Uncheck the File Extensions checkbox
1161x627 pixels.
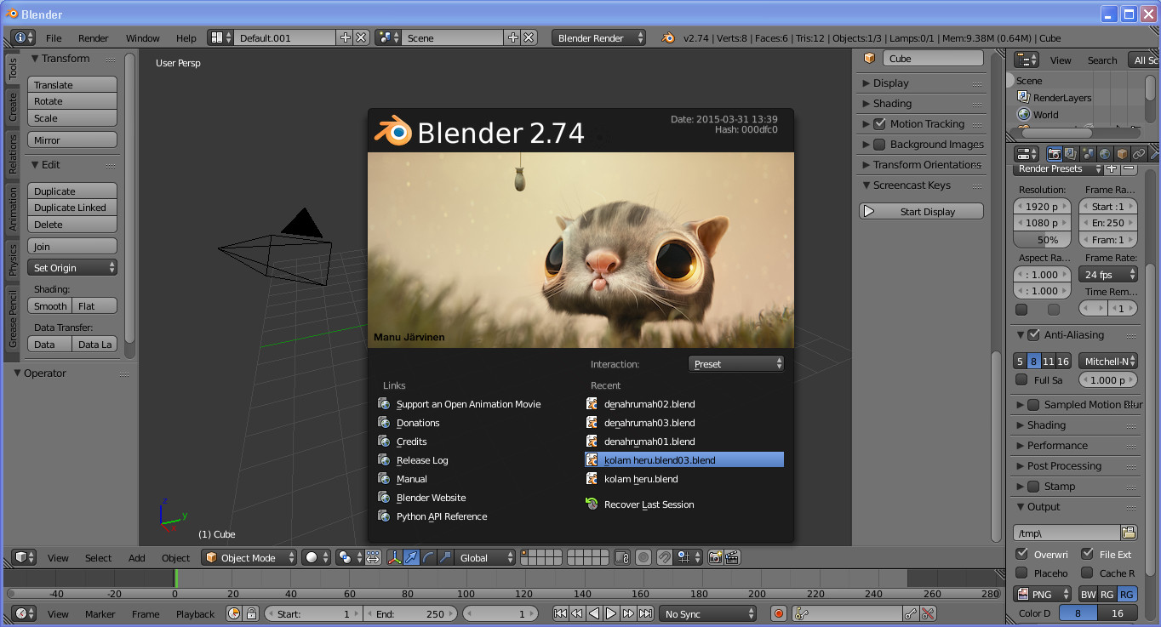(x=1087, y=554)
